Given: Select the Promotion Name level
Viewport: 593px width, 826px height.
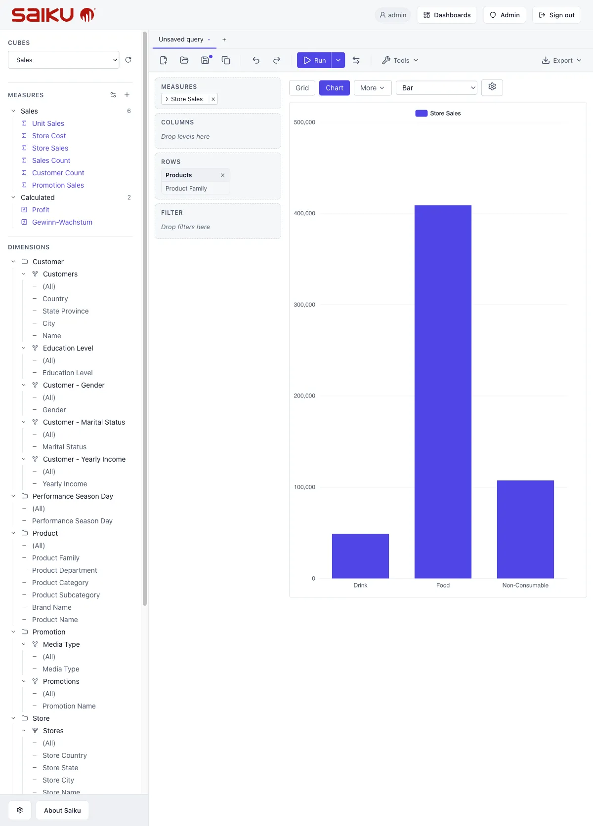Looking at the screenshot, I should pos(69,706).
